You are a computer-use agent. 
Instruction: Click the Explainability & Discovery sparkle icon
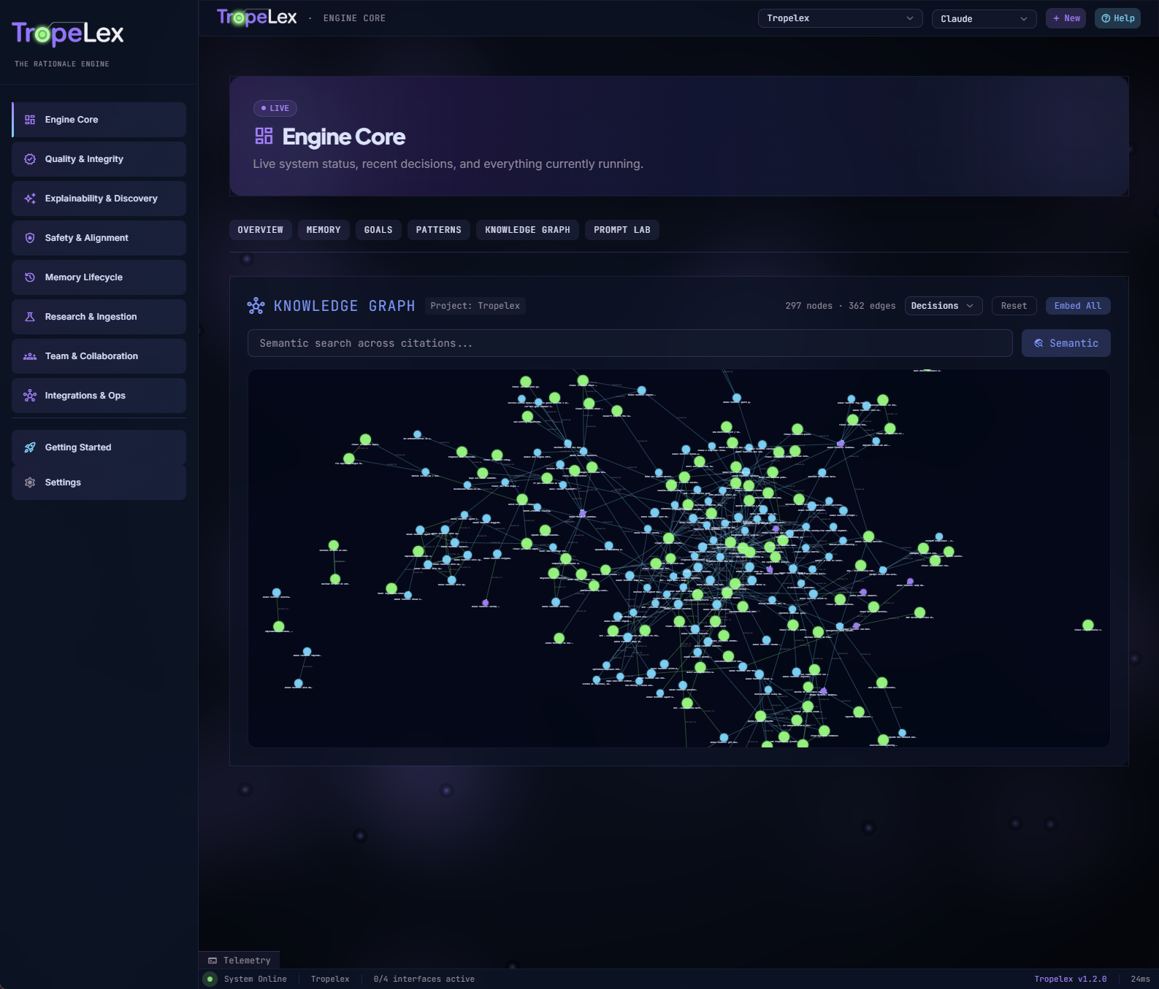30,199
